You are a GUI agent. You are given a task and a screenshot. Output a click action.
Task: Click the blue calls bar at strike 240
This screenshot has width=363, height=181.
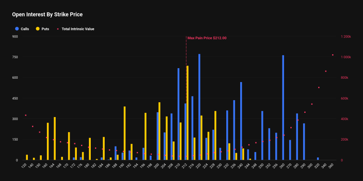coord(241,121)
